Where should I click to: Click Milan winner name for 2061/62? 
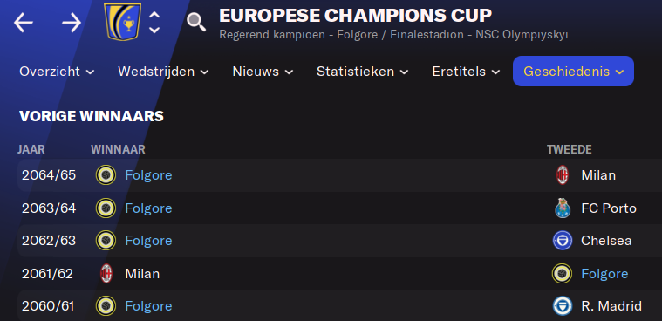[x=142, y=274]
